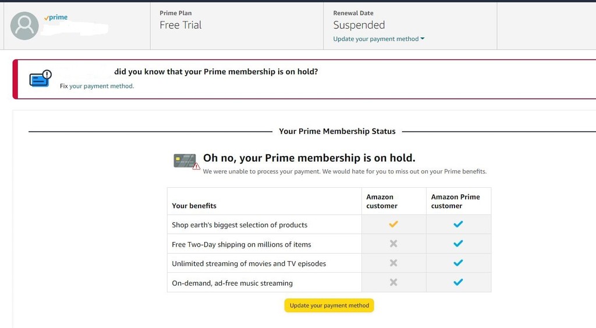Click the prime logo badge
Image resolution: width=596 pixels, height=328 pixels.
[56, 17]
